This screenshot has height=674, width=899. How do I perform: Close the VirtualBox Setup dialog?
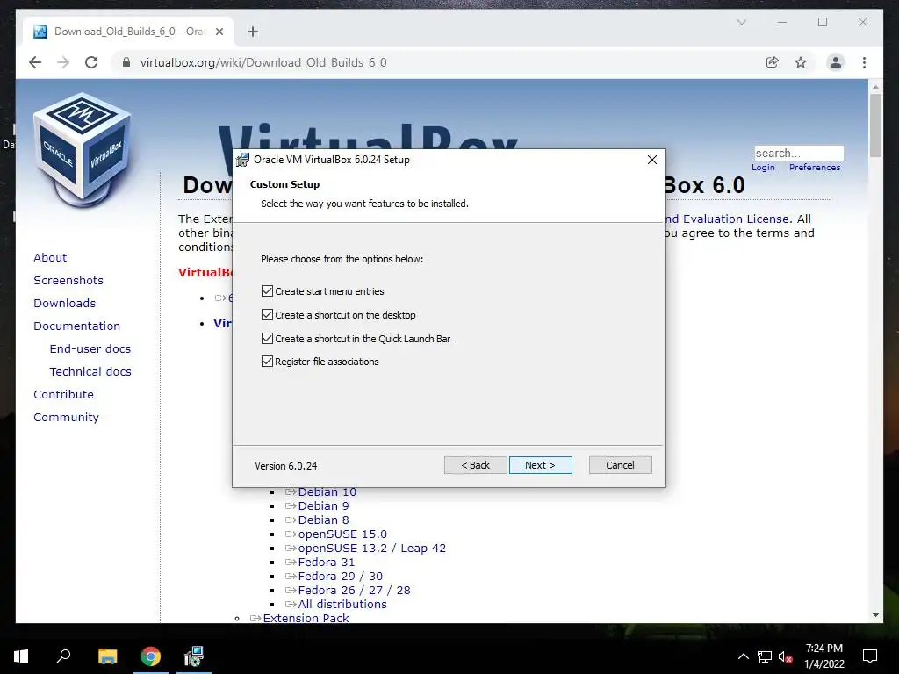pyautogui.click(x=652, y=160)
